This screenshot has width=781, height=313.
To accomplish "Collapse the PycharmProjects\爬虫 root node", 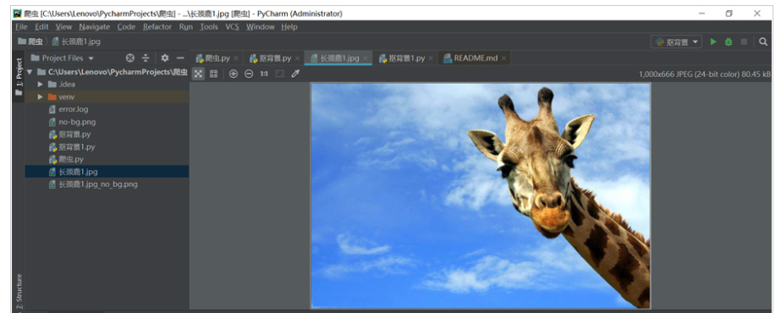I will pyautogui.click(x=30, y=72).
